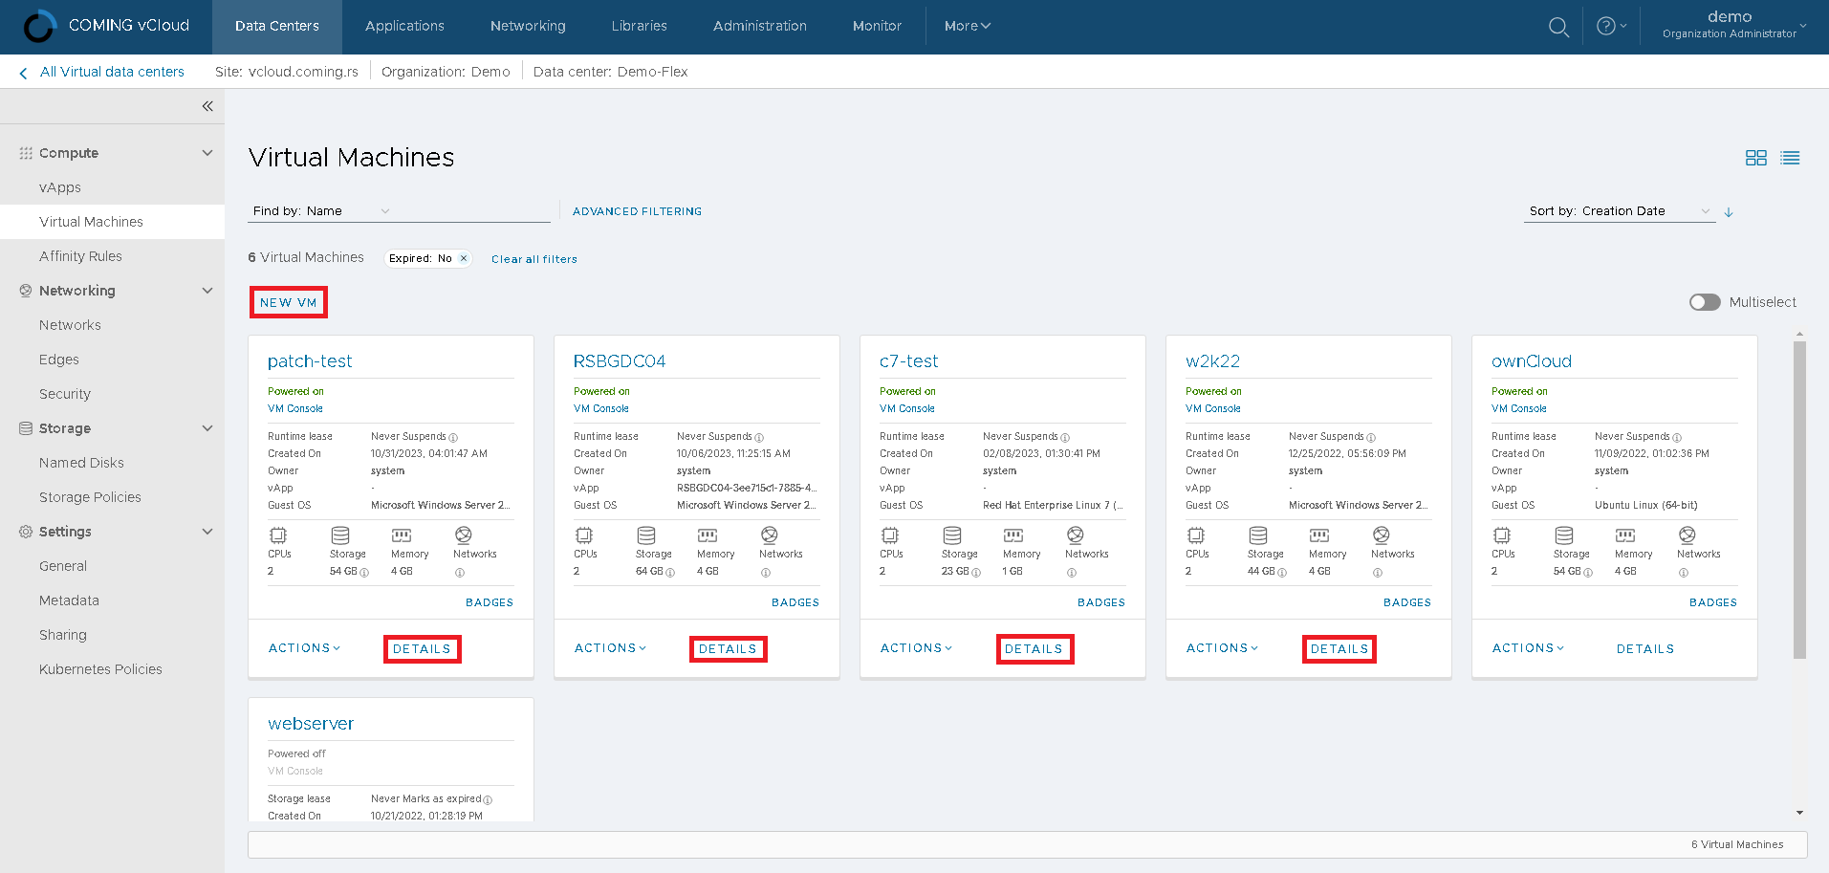Viewport: 1829px width, 873px height.
Task: Toggle the sort direction arrow
Action: [x=1729, y=211]
